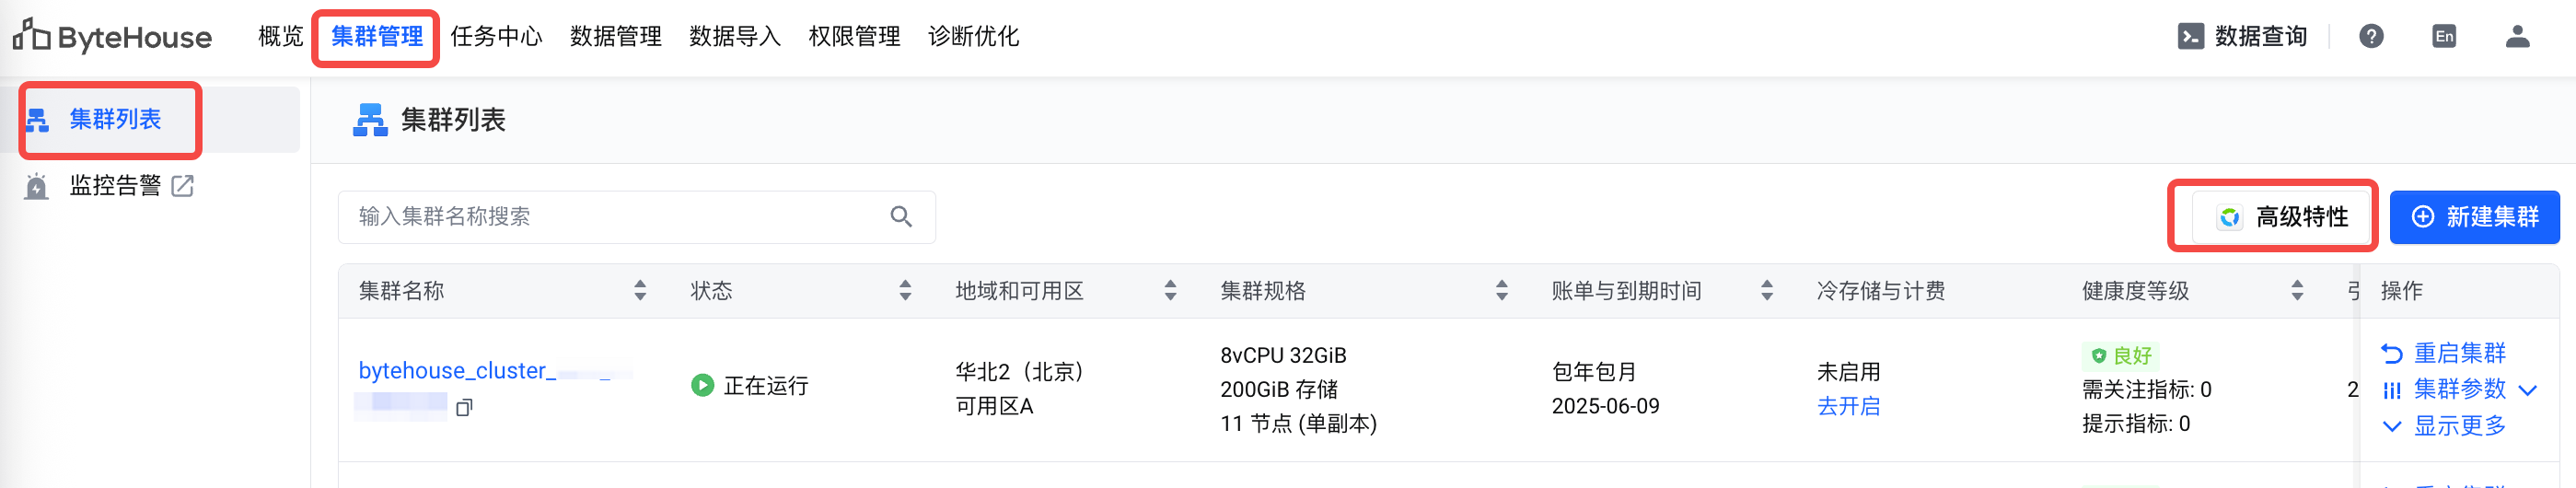The height and width of the screenshot is (488, 2576).
Task: Expand 显示更多 actions
Action: 2444,426
